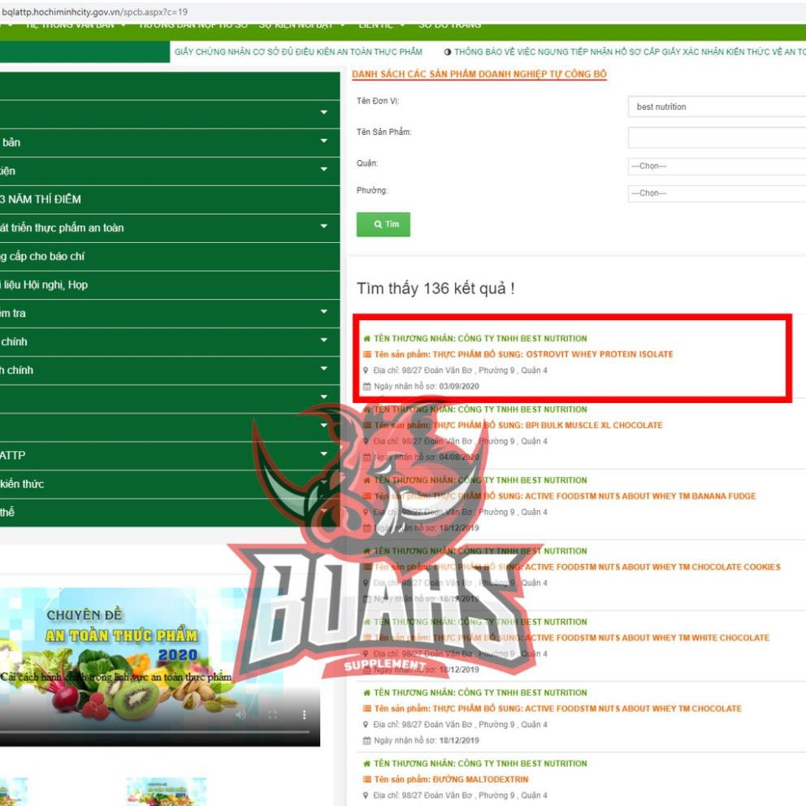
Task: Click the house icon beside the first TÊN THƯƠNG NHÂN
Action: coord(367,339)
